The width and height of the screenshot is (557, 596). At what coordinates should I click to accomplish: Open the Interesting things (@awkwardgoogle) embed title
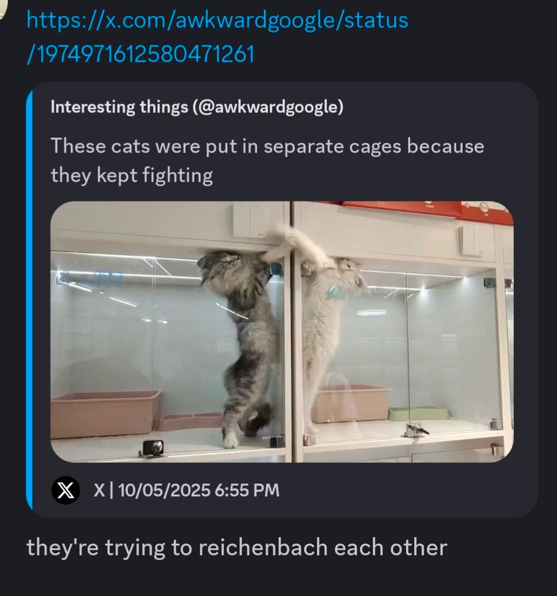pyautogui.click(x=197, y=107)
